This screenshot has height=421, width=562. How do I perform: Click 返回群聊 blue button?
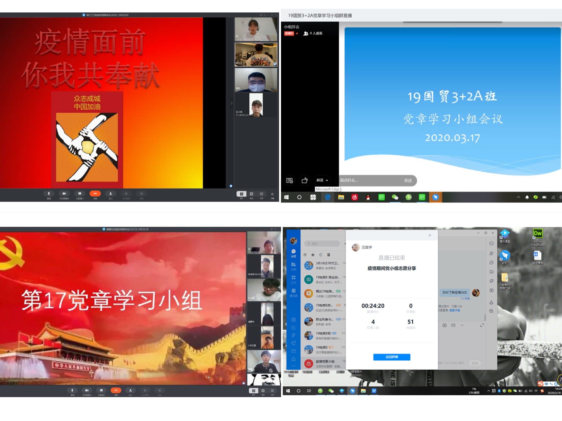392,357
